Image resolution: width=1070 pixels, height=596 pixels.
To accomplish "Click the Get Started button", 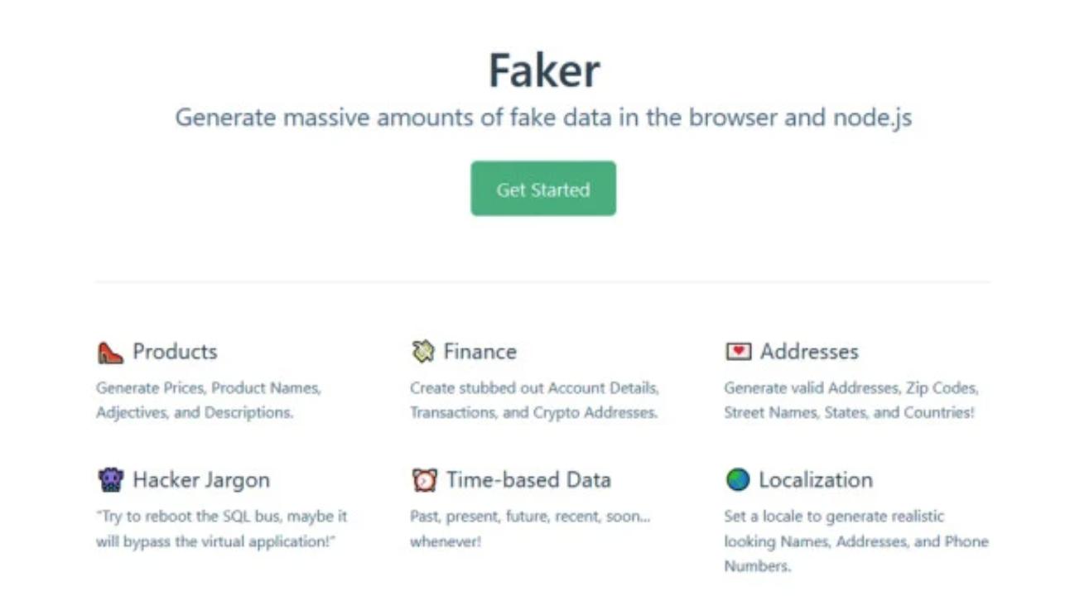I will (x=543, y=189).
